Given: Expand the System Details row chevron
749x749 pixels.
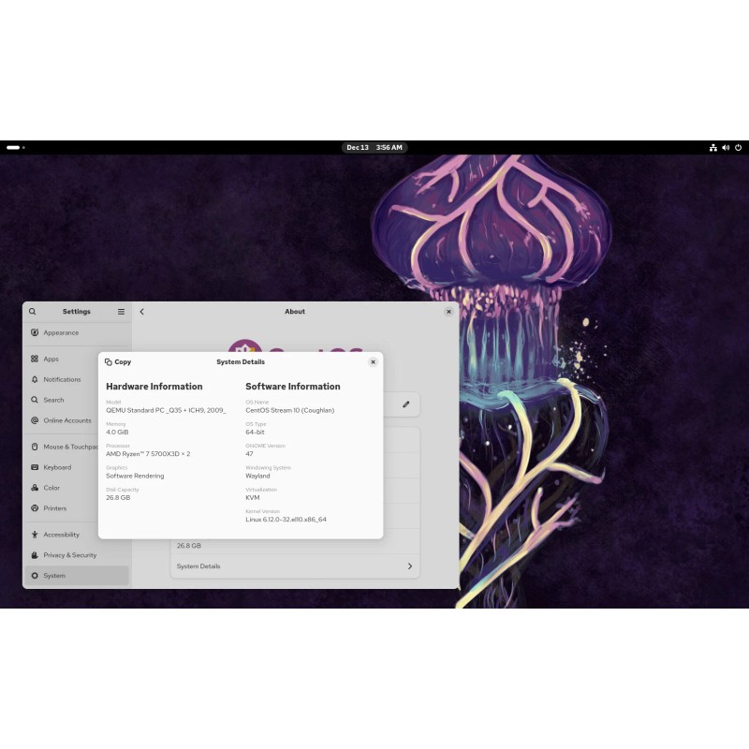Looking at the screenshot, I should (x=409, y=566).
